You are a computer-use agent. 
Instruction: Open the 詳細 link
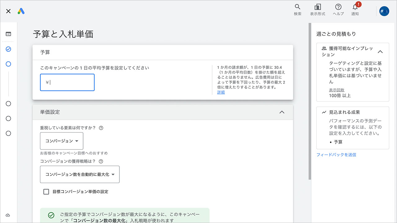[221, 92]
